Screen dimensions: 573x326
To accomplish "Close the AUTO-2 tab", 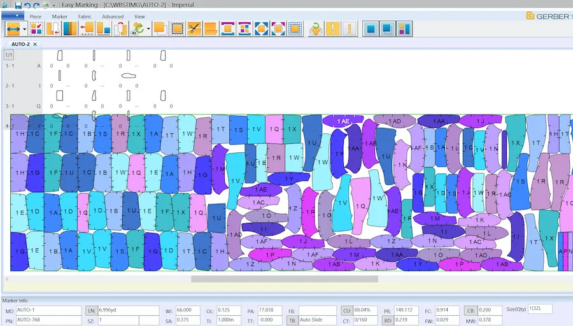I will (x=35, y=44).
